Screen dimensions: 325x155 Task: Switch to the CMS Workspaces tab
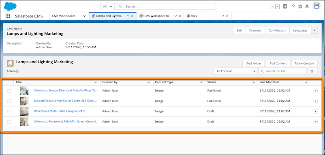[x=64, y=16]
